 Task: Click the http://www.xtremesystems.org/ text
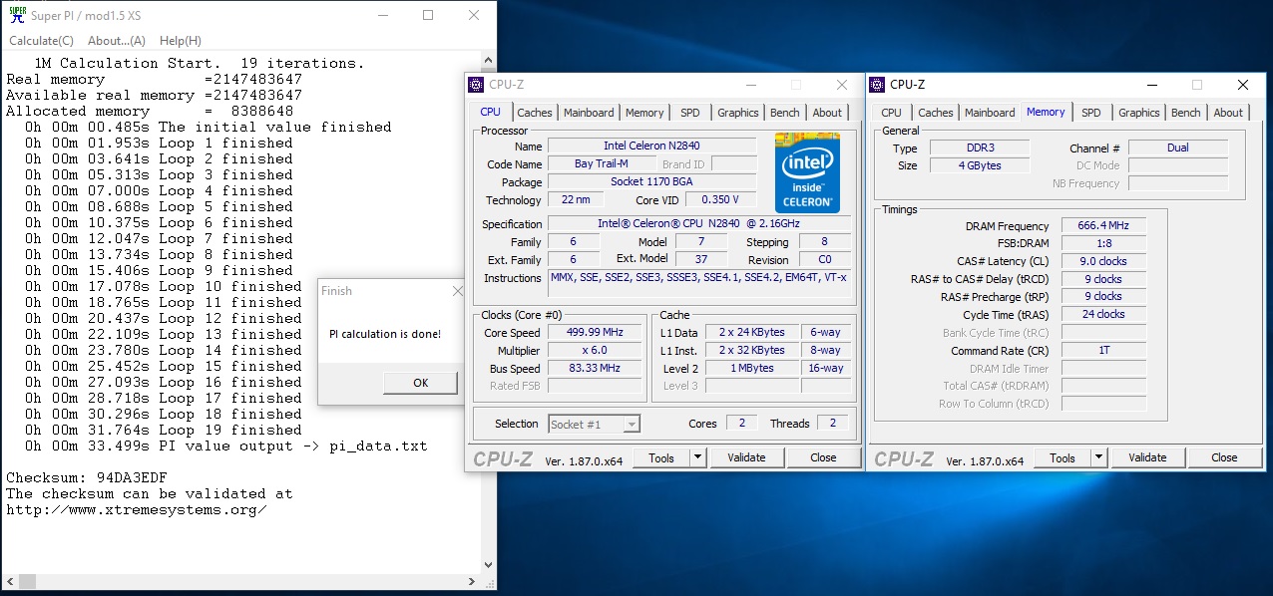[x=137, y=509]
